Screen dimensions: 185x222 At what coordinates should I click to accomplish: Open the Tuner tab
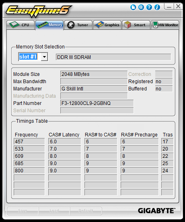[x=78, y=25]
